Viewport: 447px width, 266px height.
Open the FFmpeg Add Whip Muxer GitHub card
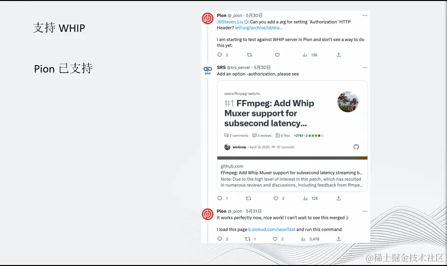point(292,136)
